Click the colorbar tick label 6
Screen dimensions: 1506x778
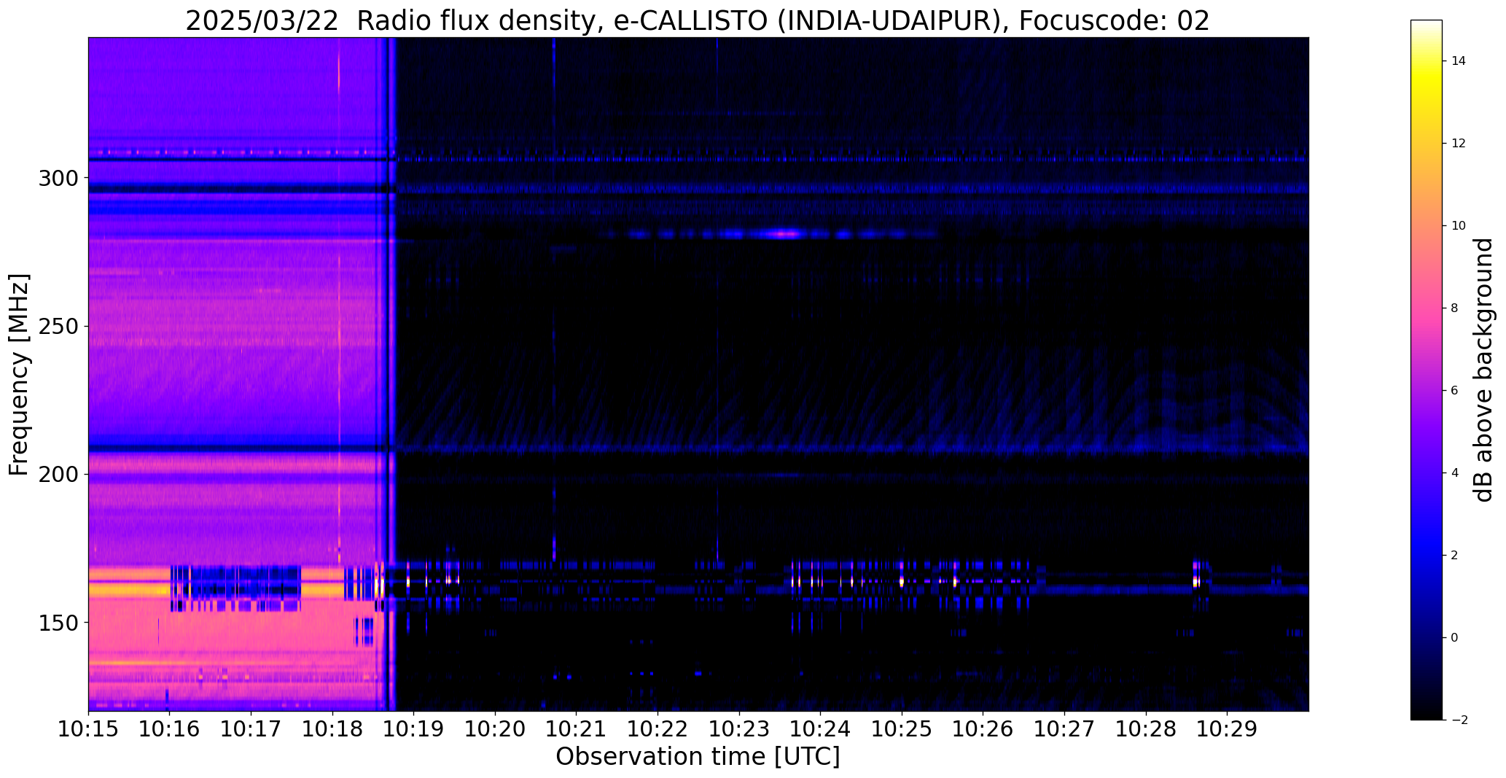(x=1454, y=391)
